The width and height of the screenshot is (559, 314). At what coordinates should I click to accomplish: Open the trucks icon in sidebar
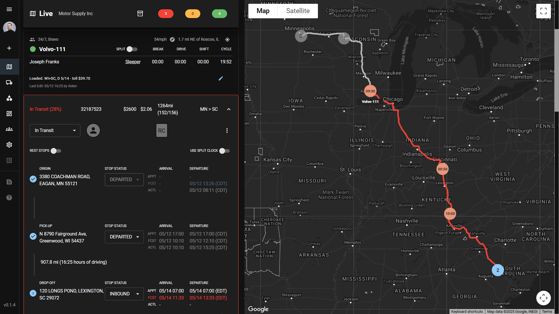pyautogui.click(x=9, y=83)
